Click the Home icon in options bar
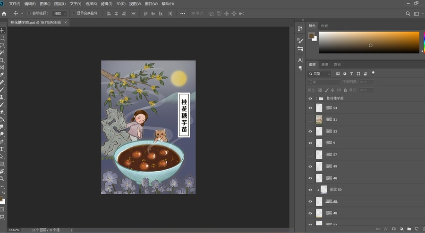Viewport: 425px width, 233px height. point(4,13)
